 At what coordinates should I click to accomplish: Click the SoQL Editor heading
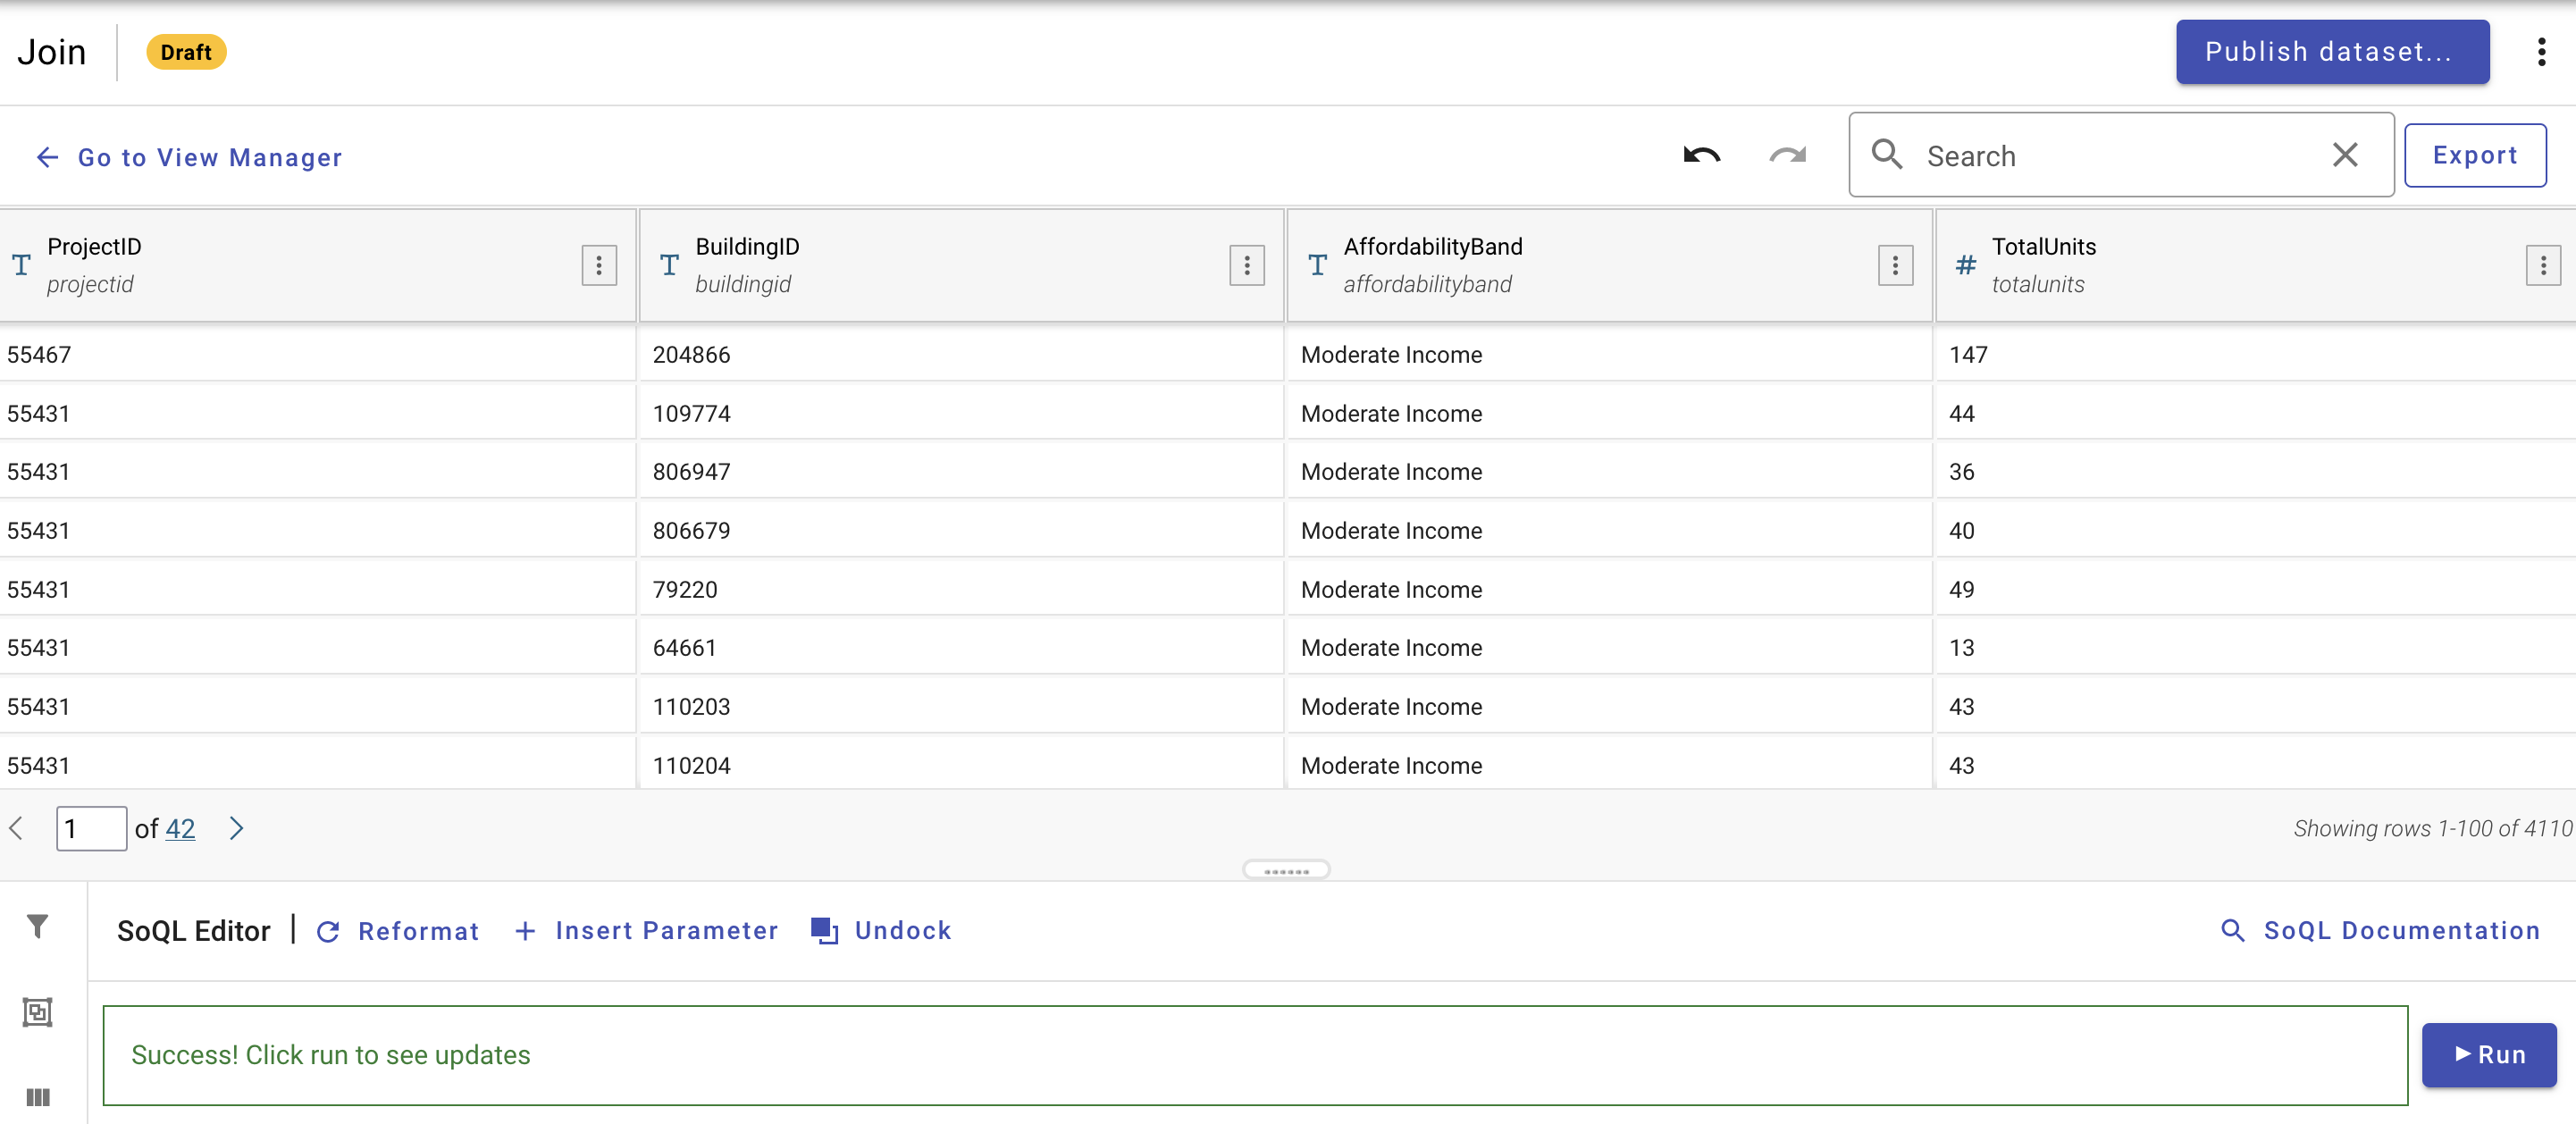pos(193,931)
